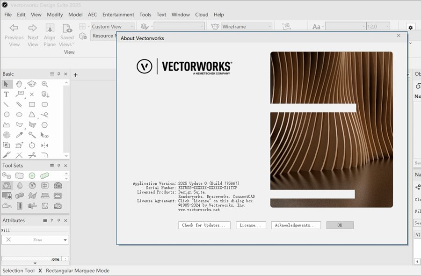Click the Previous View button
421x276 pixels.
point(14,36)
